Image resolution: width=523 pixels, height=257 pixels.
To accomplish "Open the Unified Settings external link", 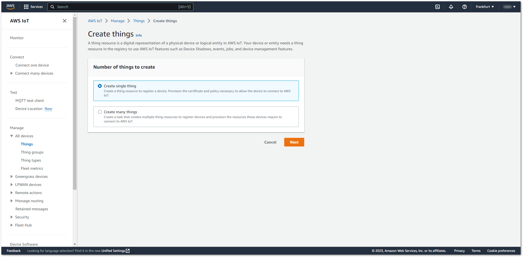I will pyautogui.click(x=115, y=251).
